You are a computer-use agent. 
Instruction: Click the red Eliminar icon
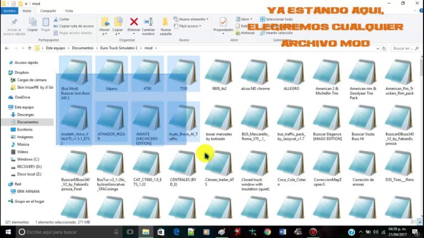pos(134,21)
